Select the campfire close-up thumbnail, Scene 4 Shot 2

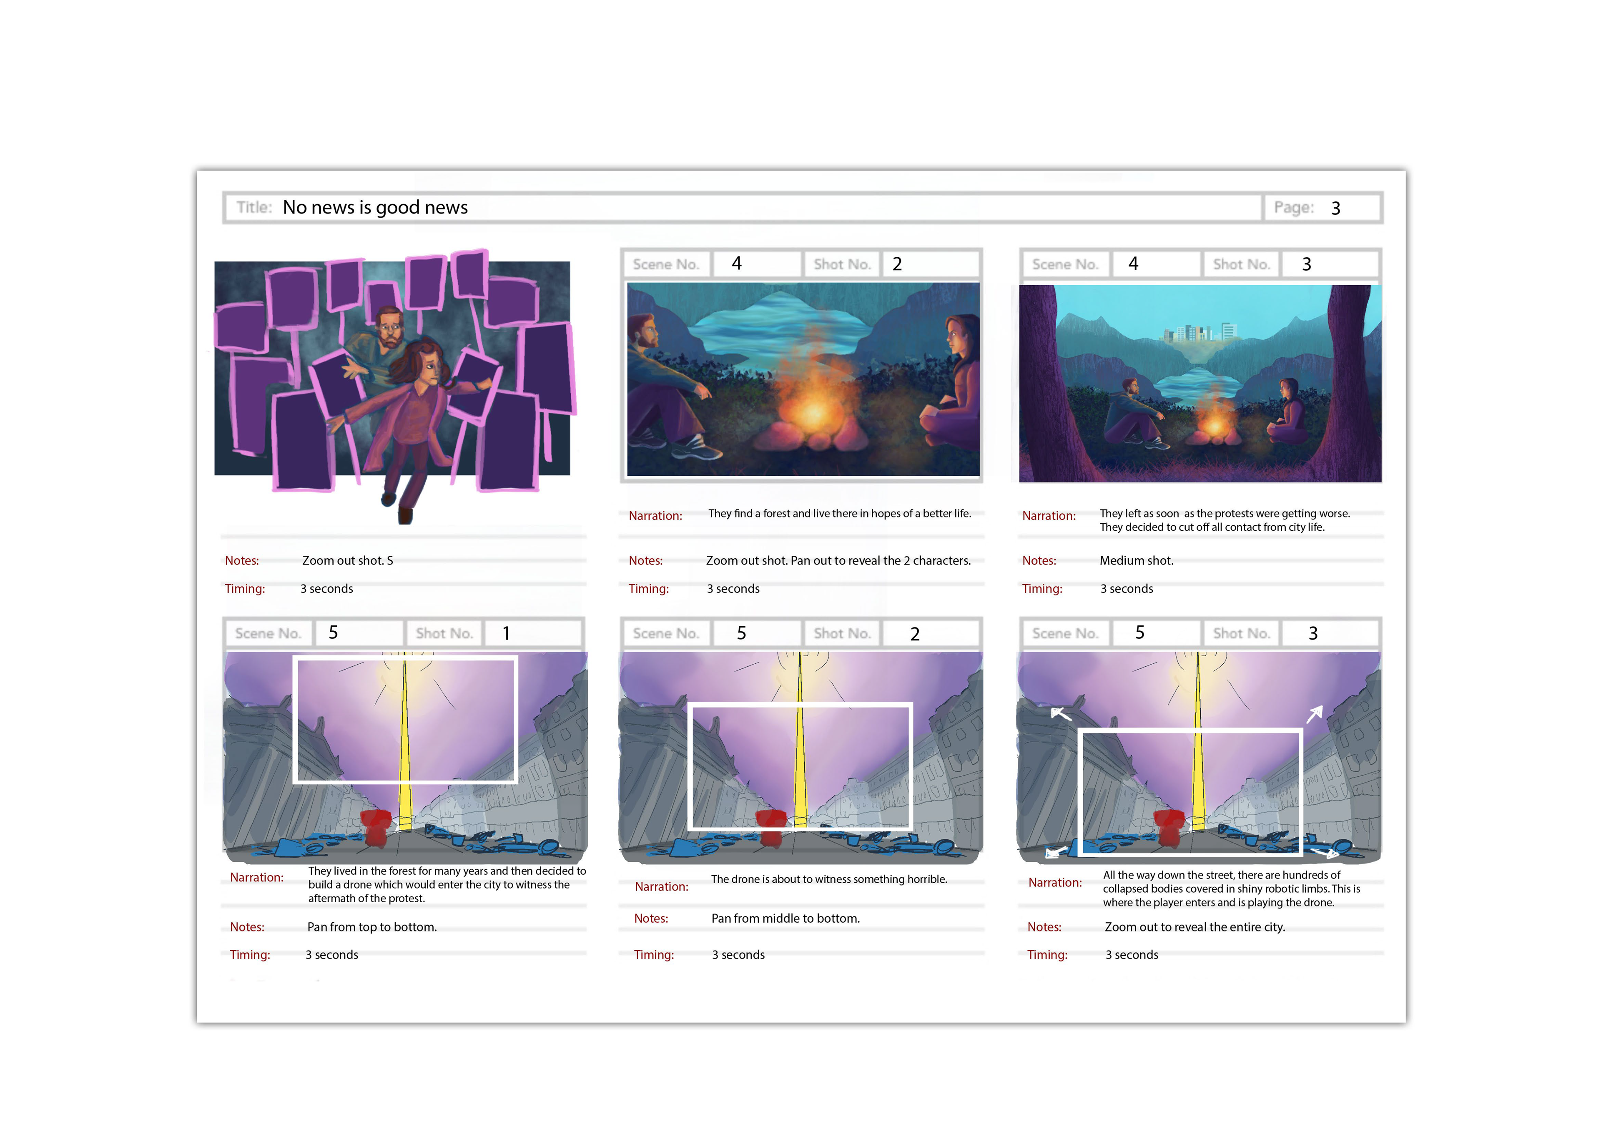pos(803,379)
